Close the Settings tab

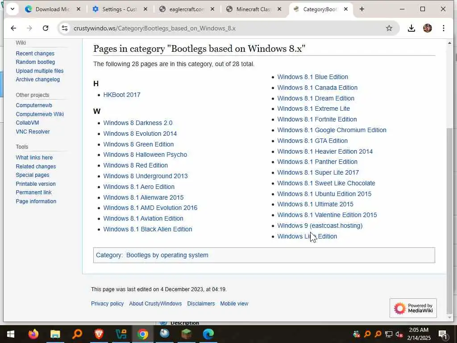coord(145,9)
